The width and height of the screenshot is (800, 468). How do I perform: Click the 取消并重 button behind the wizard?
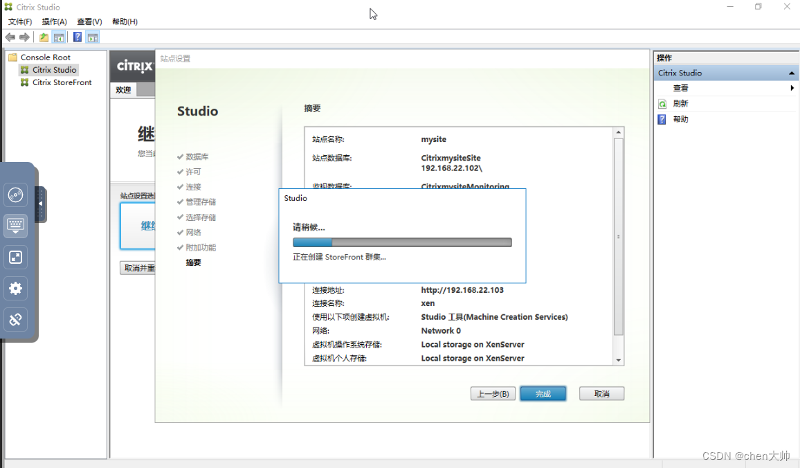point(138,268)
